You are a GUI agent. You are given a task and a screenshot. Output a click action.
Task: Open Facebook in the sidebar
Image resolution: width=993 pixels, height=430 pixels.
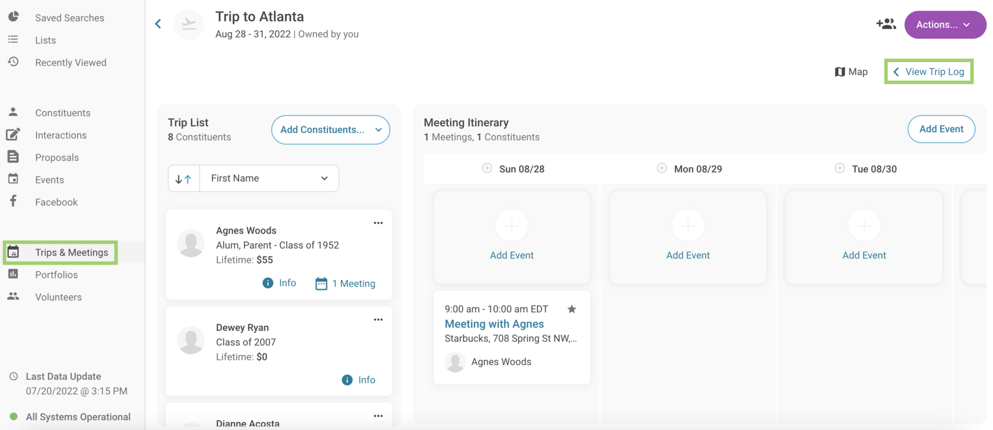(57, 202)
